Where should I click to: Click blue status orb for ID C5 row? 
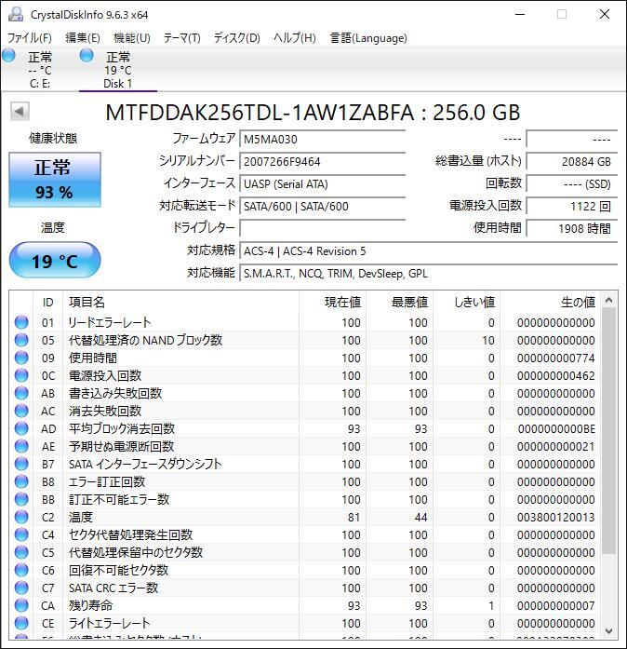[x=21, y=552]
